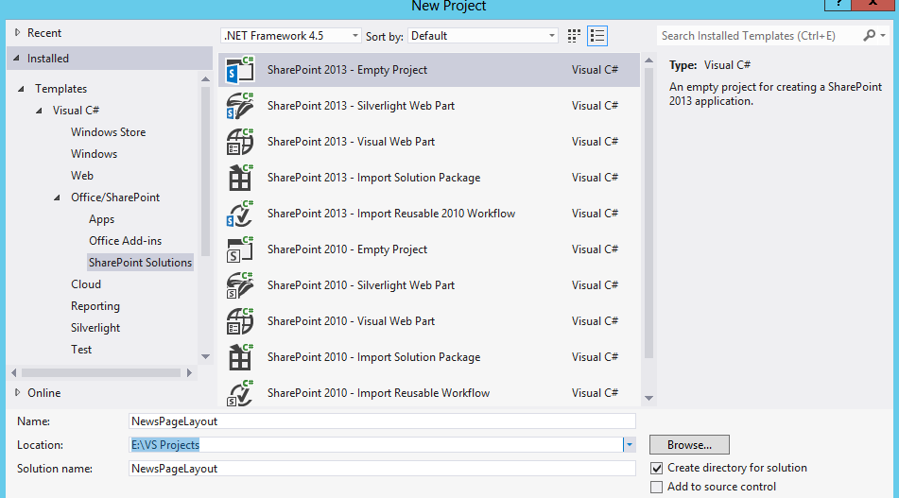Collapse the Installed section
This screenshot has height=498, width=899.
click(17, 58)
